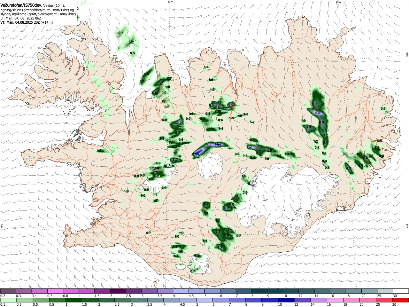The height and width of the screenshot is (307, 409).
Task: Click the 7.2 precipitation value on the map
Action: click(x=250, y=147)
